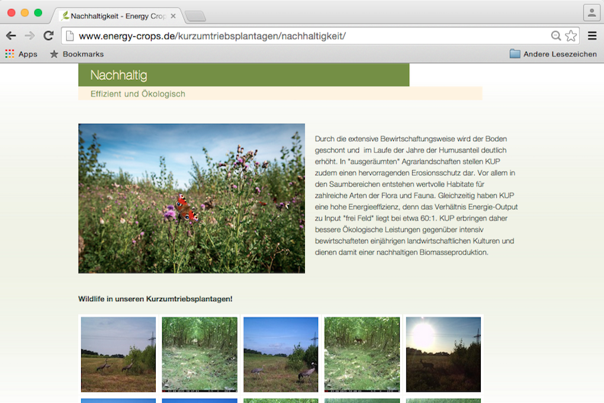This screenshot has height=403, width=604.
Task: Click the Bookmarks star folder
Action: pyautogui.click(x=76, y=54)
